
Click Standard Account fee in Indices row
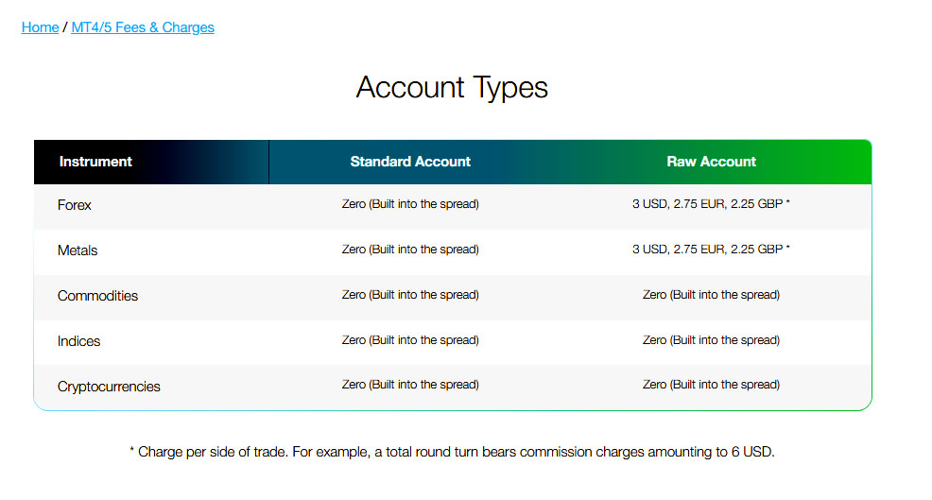tap(410, 340)
